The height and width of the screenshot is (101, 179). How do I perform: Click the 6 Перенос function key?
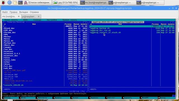click(97, 98)
